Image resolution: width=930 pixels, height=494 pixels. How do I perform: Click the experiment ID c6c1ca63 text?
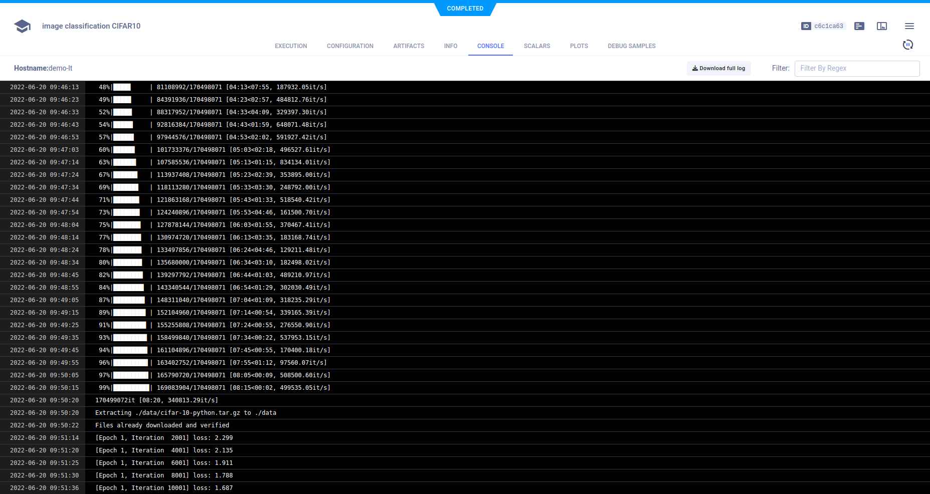[828, 26]
